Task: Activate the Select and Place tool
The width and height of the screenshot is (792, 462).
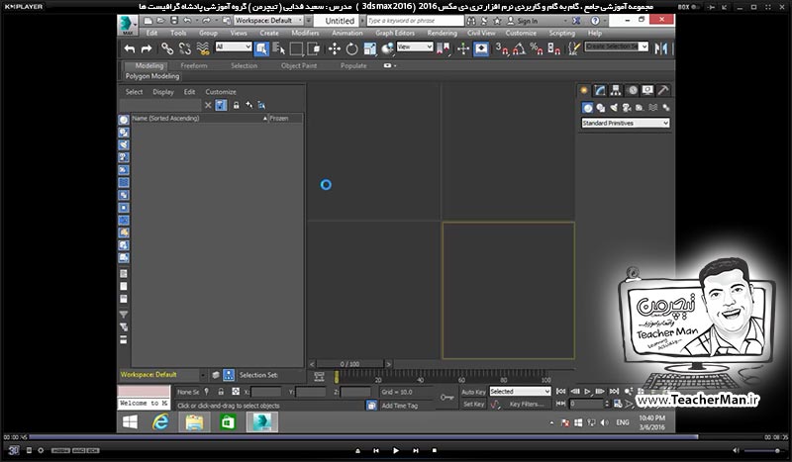Action: tap(387, 48)
